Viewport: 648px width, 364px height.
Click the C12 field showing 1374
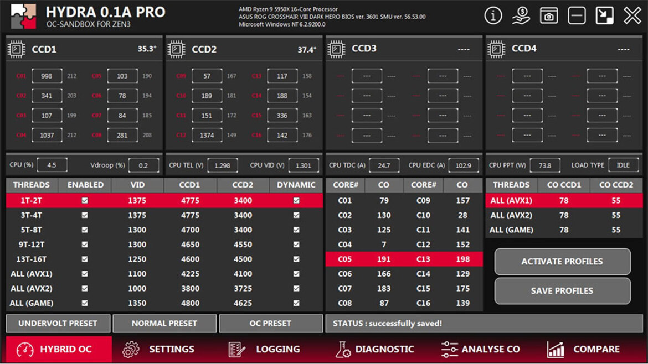pyautogui.click(x=207, y=136)
